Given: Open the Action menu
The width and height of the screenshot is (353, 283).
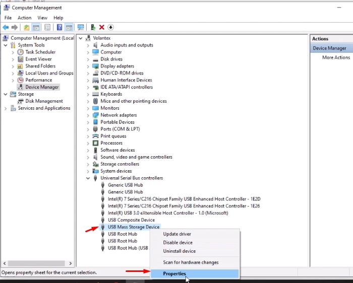Looking at the screenshot, I should 25,18.
